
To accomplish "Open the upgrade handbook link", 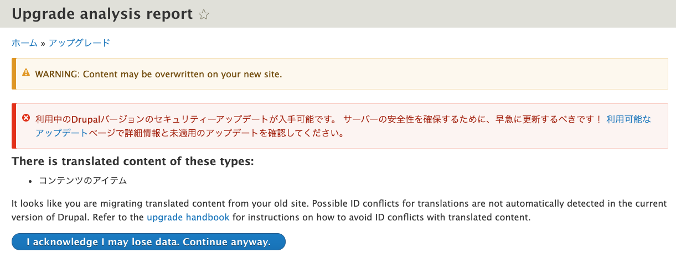I will 188,218.
